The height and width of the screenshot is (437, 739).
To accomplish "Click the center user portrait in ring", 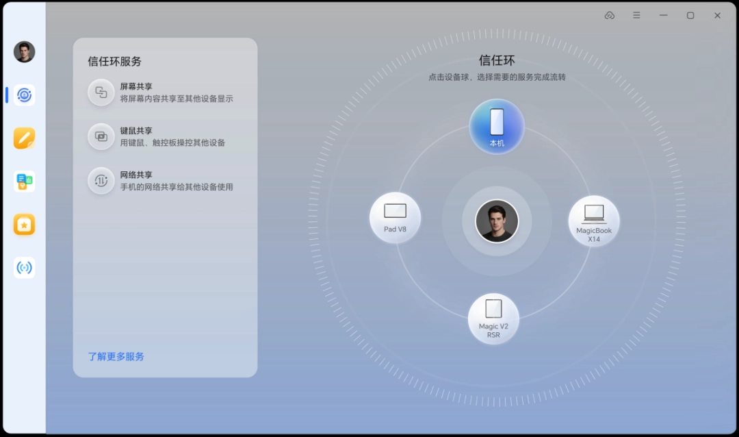I will [497, 221].
